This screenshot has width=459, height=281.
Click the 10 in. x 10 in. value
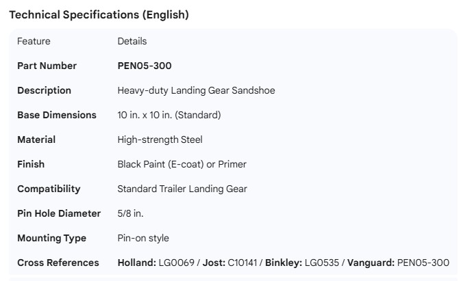click(169, 115)
